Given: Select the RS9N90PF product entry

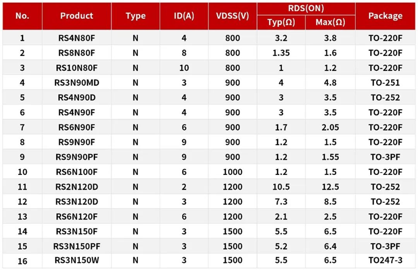Looking at the screenshot, I should click(77, 157).
